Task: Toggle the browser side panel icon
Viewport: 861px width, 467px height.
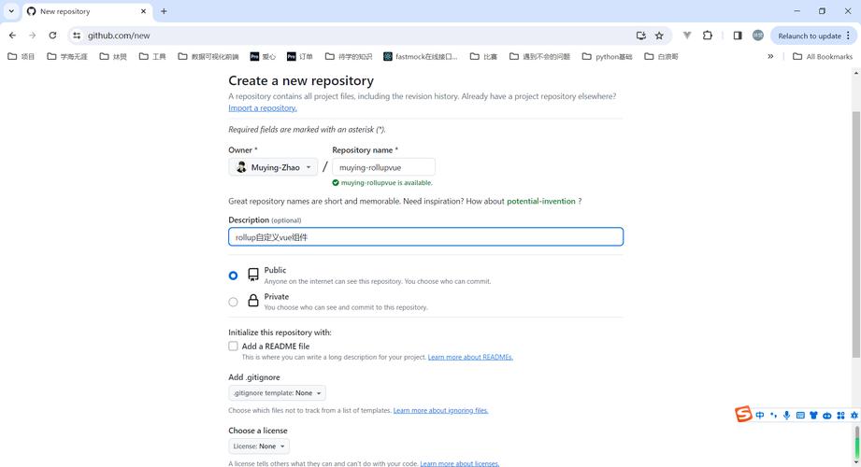Action: tap(738, 35)
